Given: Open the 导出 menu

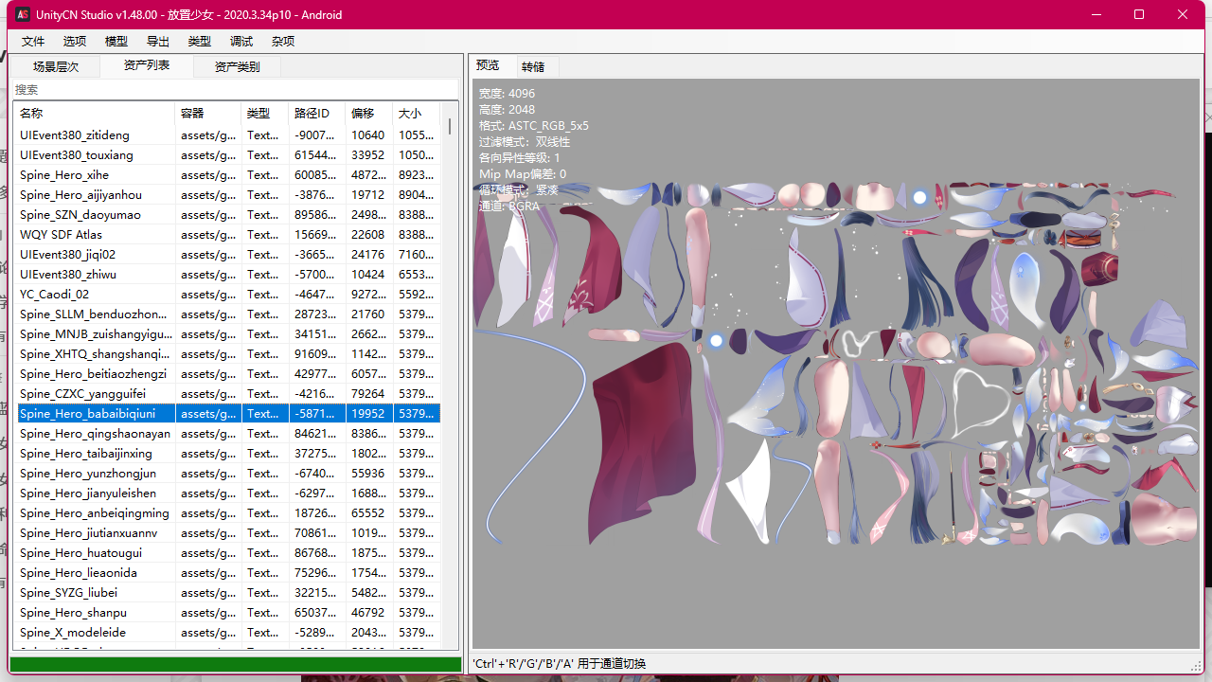Looking at the screenshot, I should 158,42.
